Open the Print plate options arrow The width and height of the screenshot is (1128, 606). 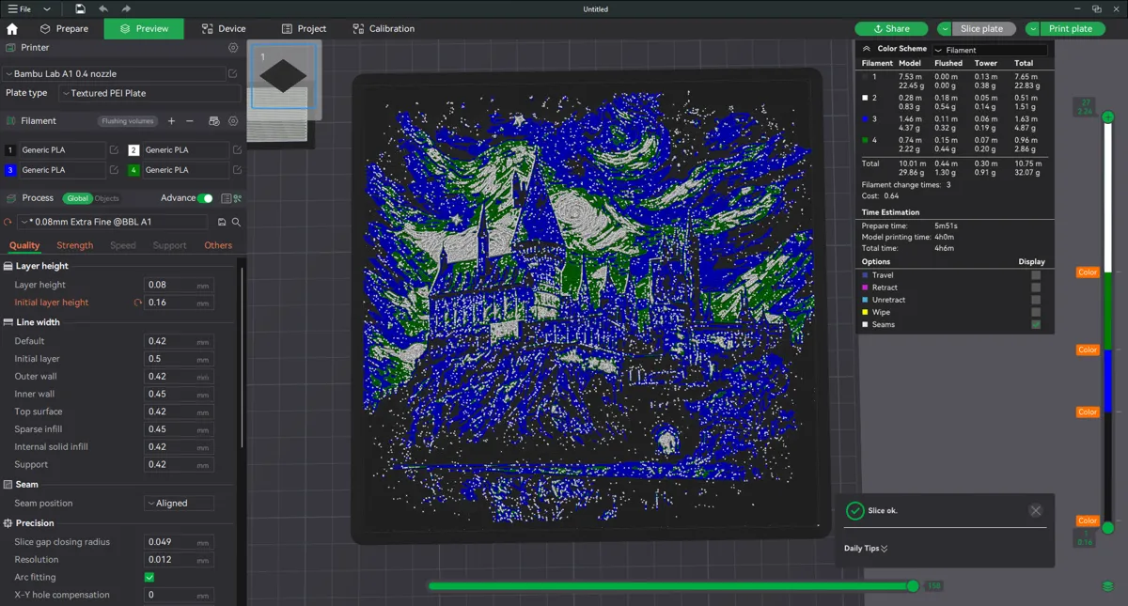coord(1031,29)
